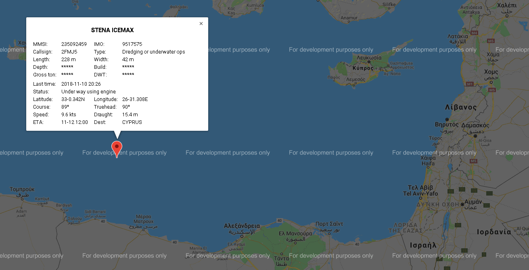Click the red ship location marker
This screenshot has height=270, width=529.
117,149
